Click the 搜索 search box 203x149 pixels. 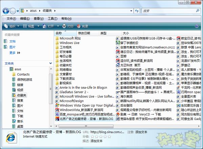[x=167, y=11]
